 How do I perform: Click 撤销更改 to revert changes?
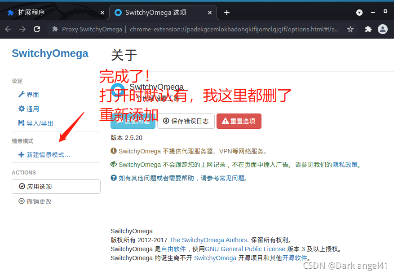[35, 201]
